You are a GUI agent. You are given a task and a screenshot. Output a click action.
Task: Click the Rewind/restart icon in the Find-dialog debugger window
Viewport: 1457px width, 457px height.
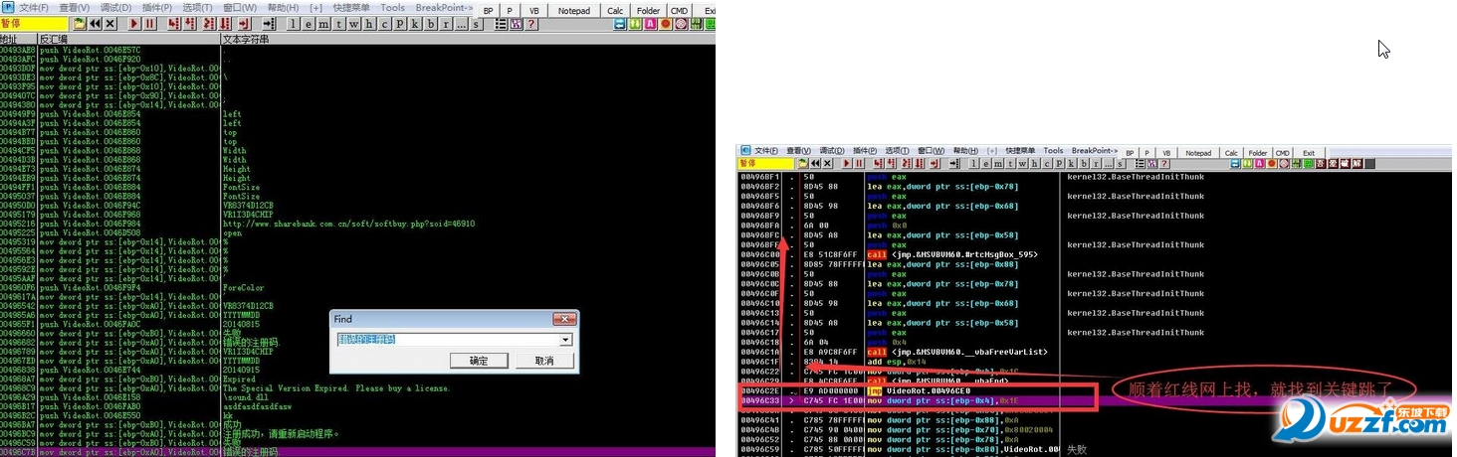click(95, 24)
